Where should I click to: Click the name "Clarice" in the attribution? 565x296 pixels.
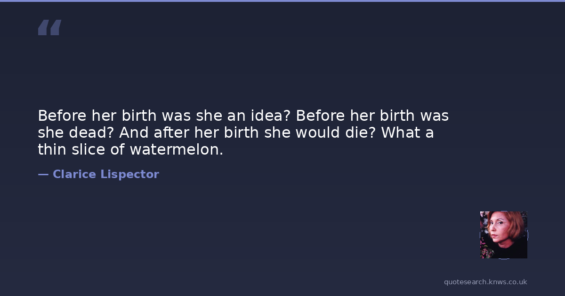[x=74, y=175]
